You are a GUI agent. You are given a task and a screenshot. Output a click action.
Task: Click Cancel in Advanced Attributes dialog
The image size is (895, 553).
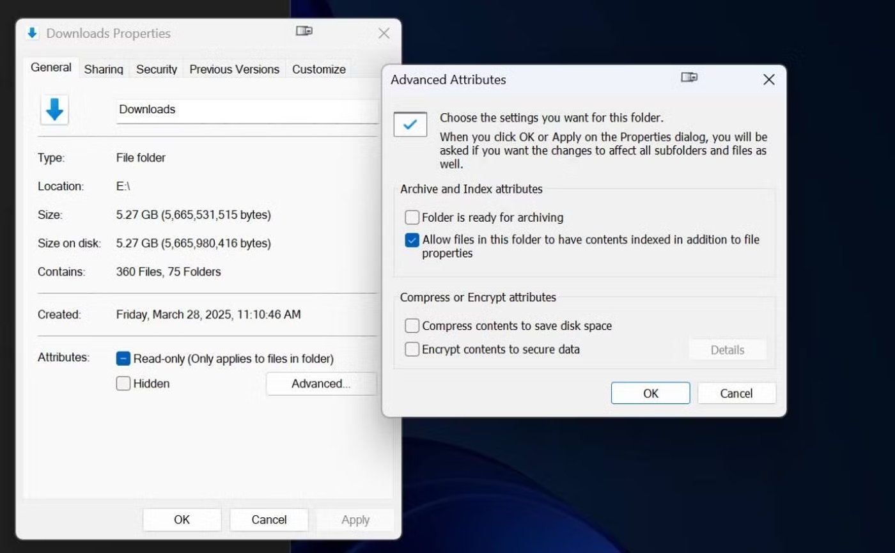tap(736, 393)
